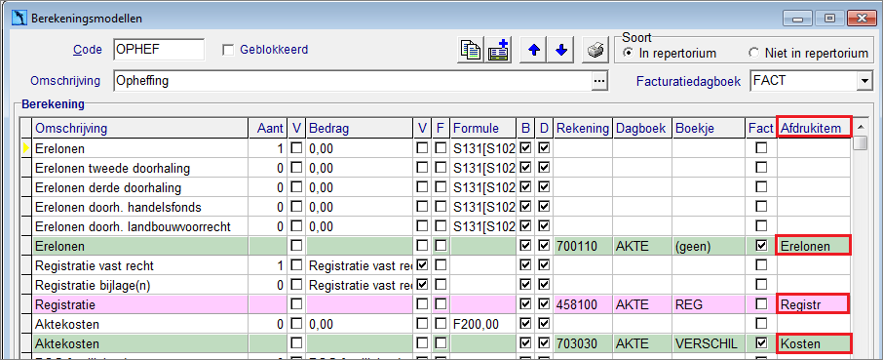
Task: Toggle the Geblokkeerd checkbox
Action: pyautogui.click(x=228, y=50)
